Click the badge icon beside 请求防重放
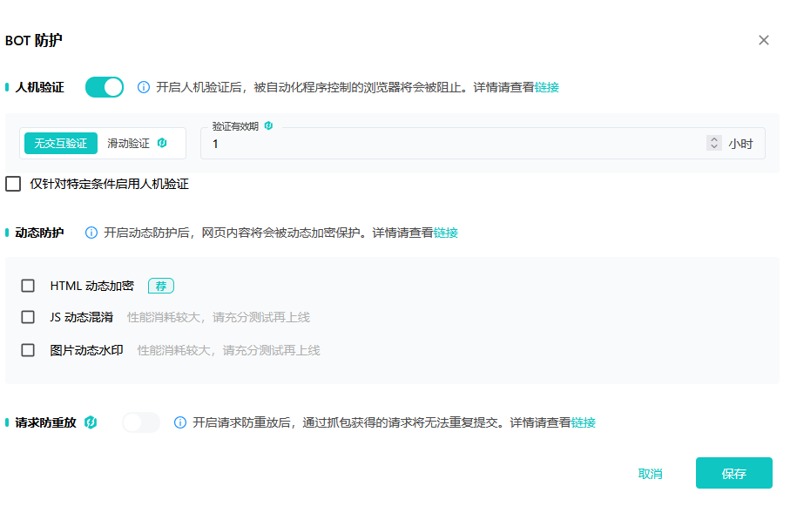 point(91,422)
